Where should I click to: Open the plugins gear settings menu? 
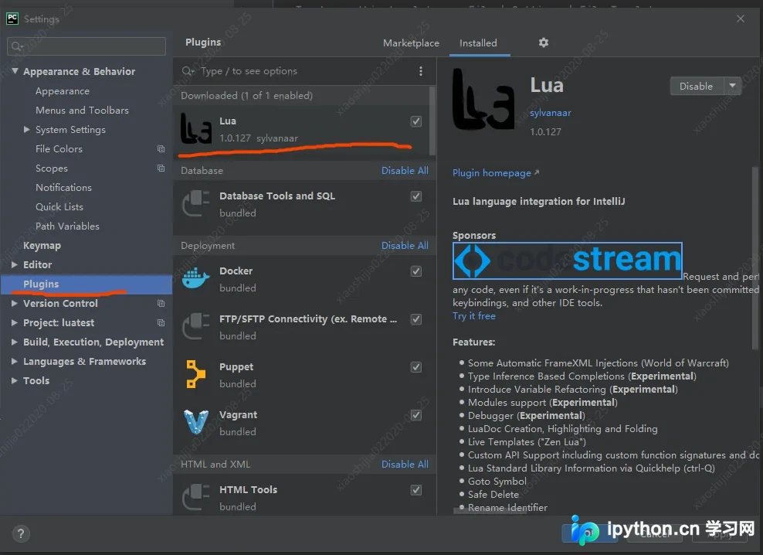(544, 43)
